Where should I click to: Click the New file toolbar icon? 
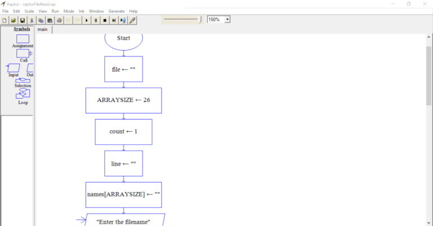[5, 20]
